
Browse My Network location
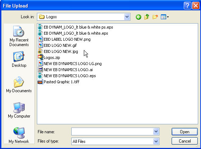pyautogui.click(x=19, y=135)
